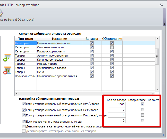
Task: Toggle Обновление for Количество товара
Action: tap(112, 60)
